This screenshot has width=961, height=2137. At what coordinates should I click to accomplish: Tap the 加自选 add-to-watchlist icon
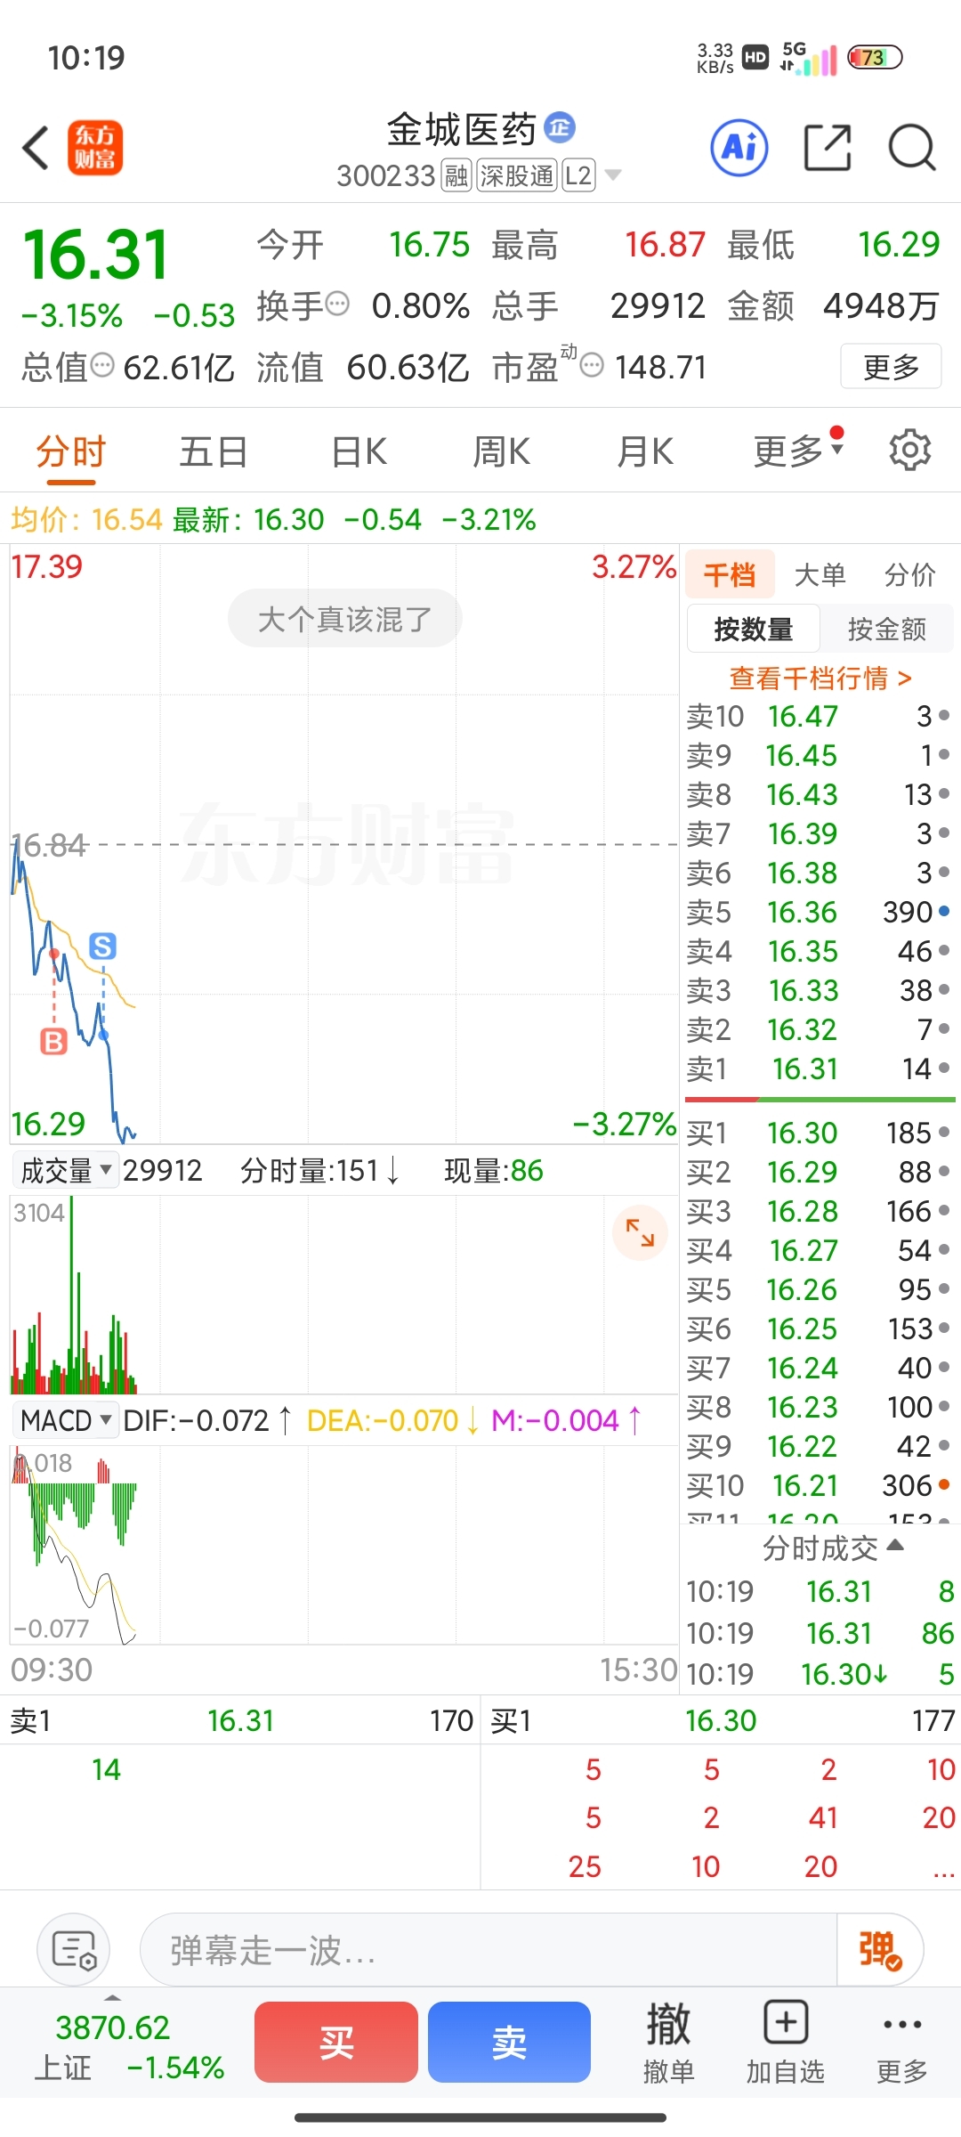click(786, 2044)
